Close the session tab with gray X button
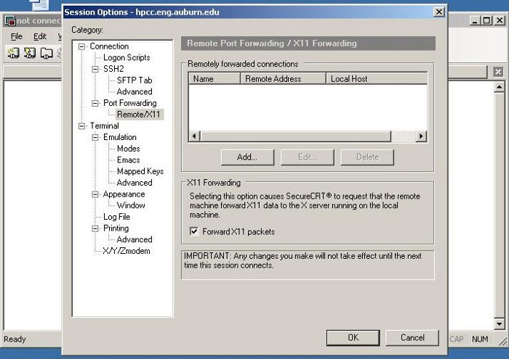The width and height of the screenshot is (509, 359). (x=498, y=72)
